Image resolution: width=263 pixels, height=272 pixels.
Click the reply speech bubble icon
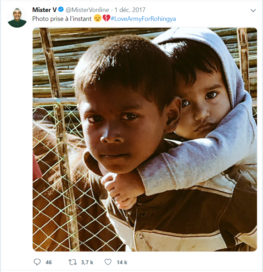point(37,262)
